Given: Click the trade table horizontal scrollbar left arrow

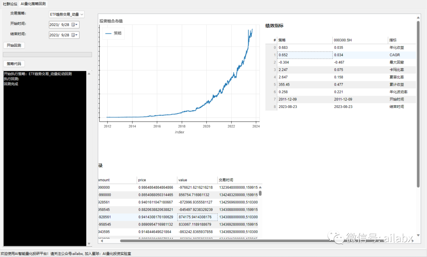Looking at the screenshot, I should [102, 241].
